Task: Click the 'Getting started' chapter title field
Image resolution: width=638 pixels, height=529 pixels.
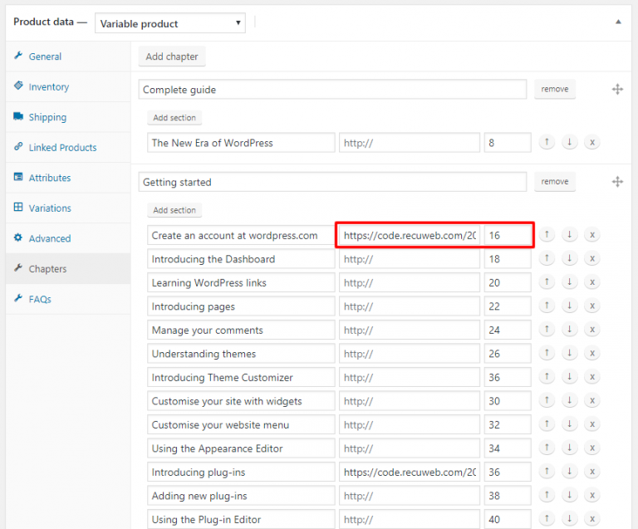Action: point(332,182)
